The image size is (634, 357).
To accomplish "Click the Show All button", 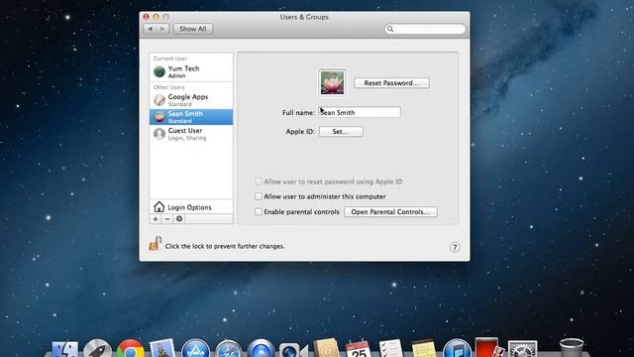I will [x=193, y=29].
